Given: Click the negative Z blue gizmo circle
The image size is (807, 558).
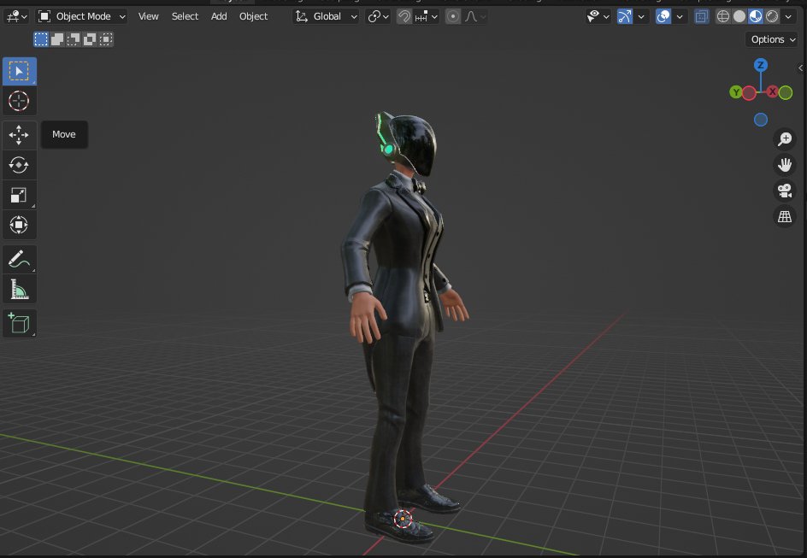Looking at the screenshot, I should (x=761, y=120).
